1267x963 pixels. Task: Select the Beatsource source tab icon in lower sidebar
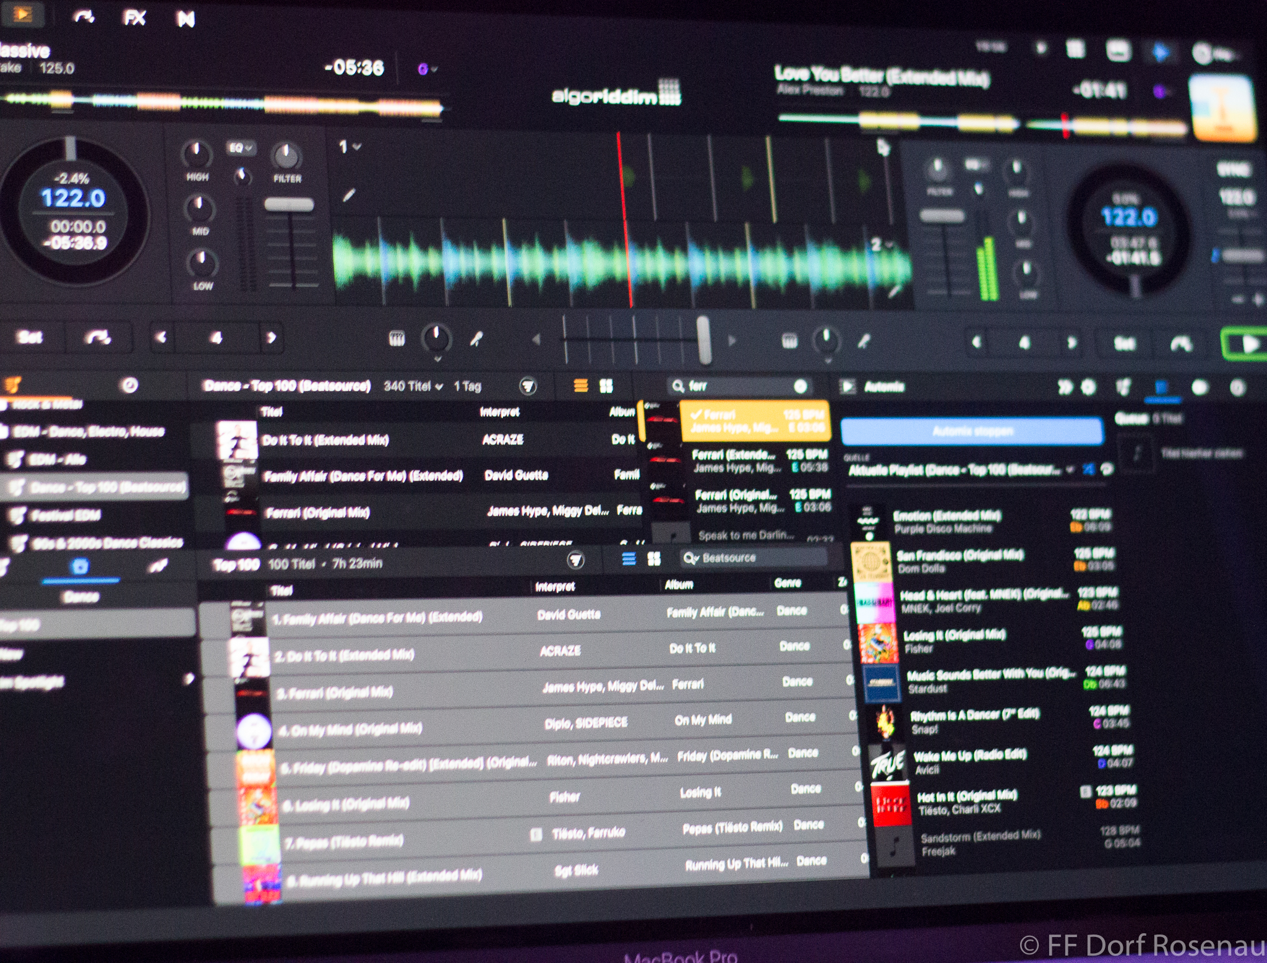click(x=80, y=567)
